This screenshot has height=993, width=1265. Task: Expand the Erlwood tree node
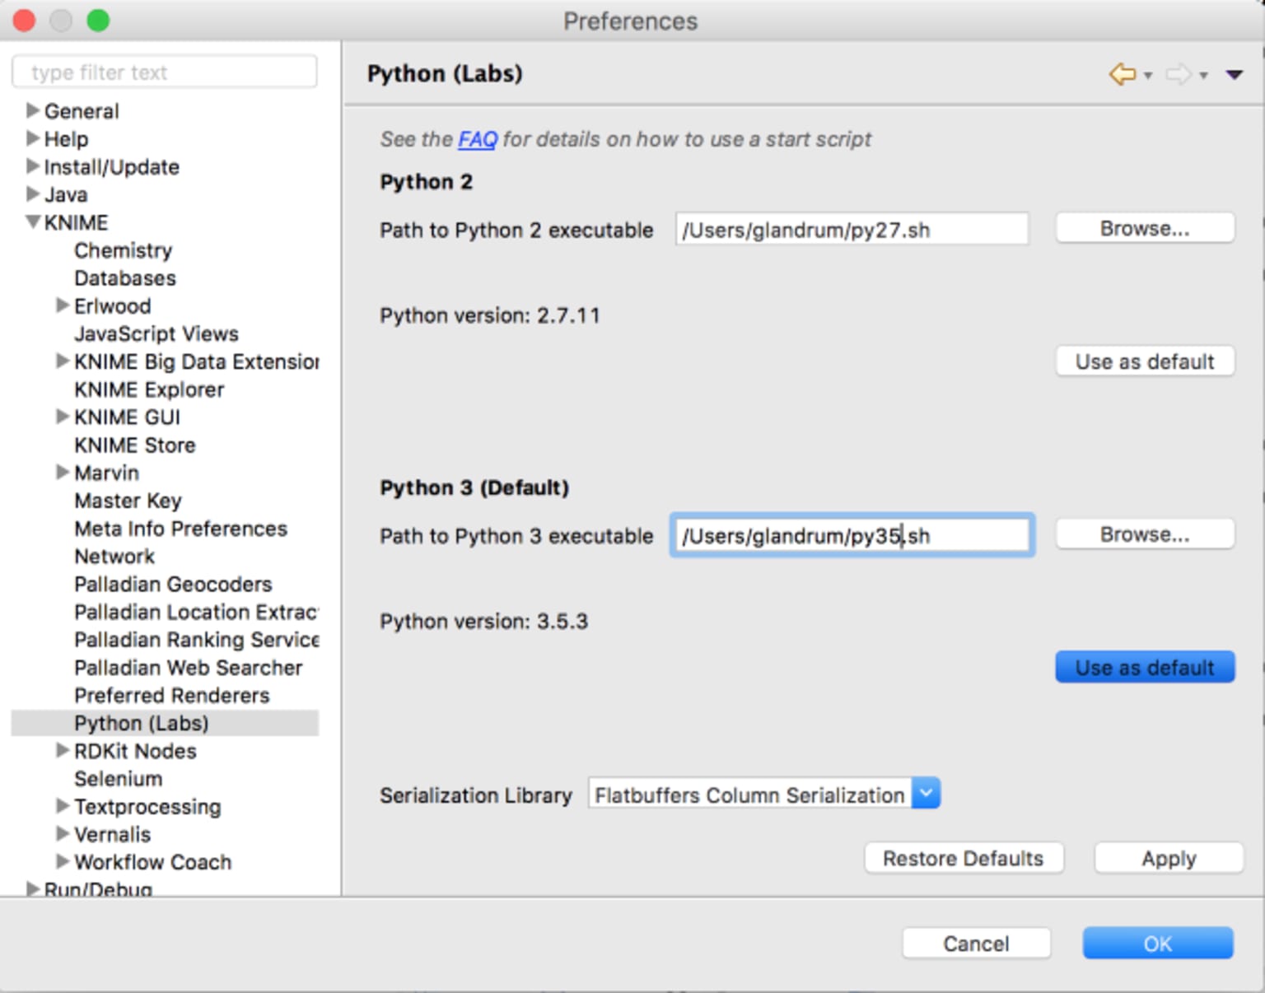pyautogui.click(x=63, y=305)
